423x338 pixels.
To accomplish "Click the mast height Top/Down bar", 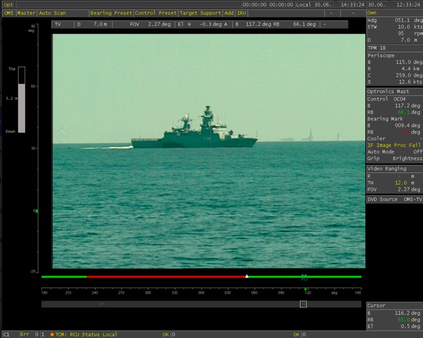I will tap(22, 100).
